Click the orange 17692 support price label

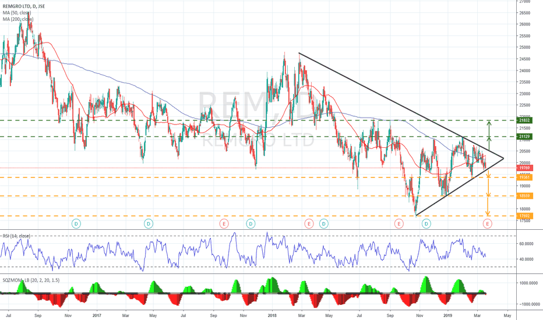[x=525, y=216]
